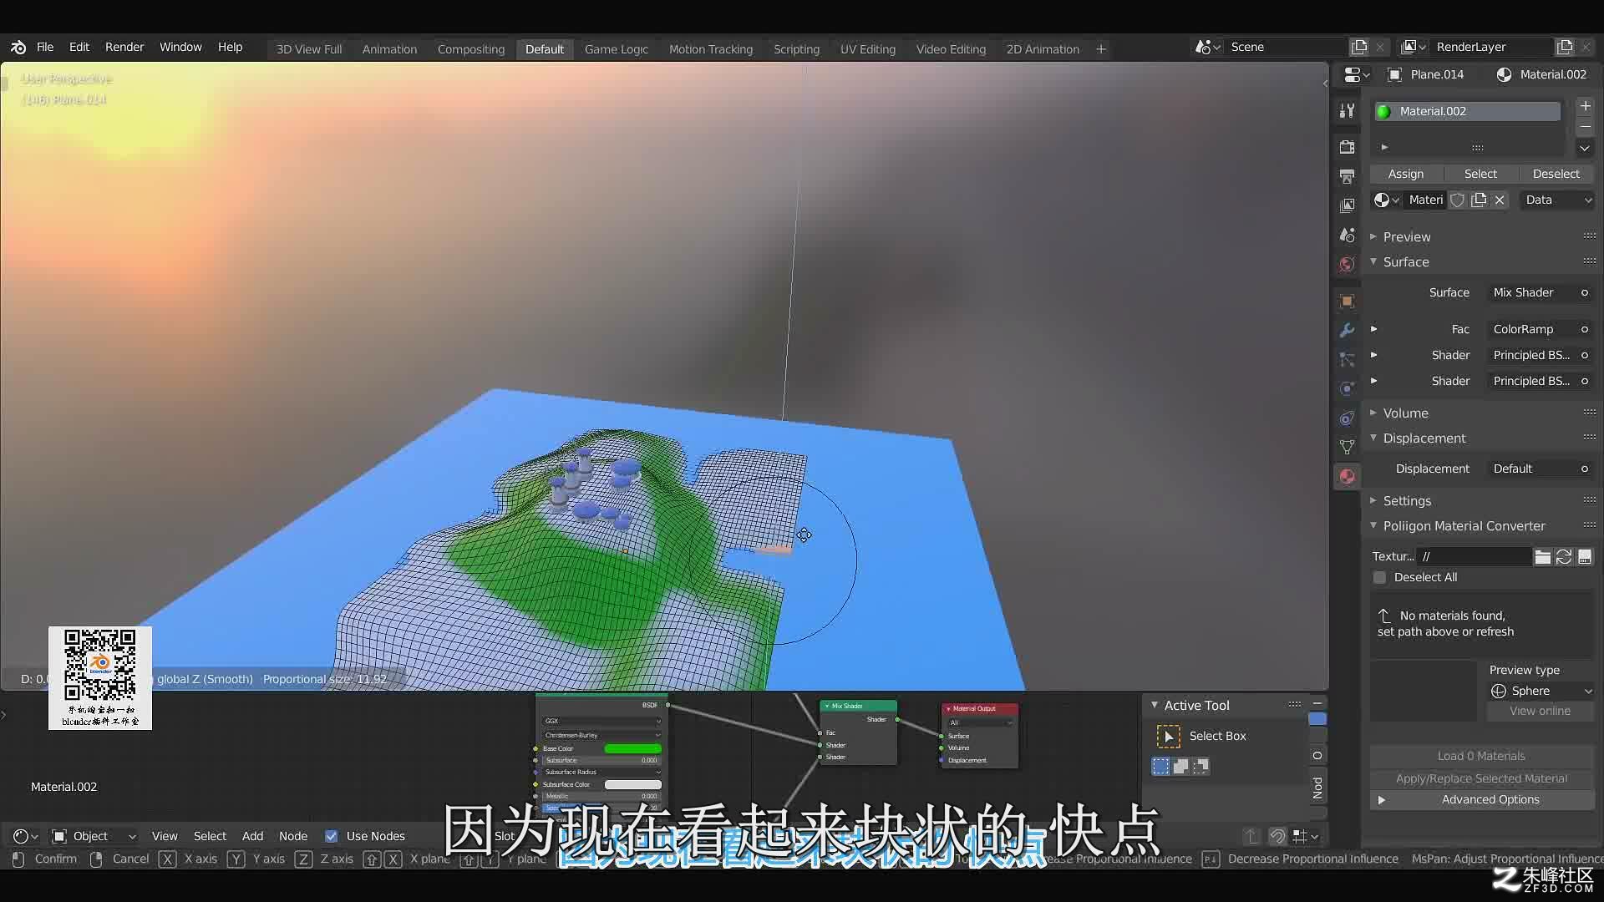Open the Object Data (mesh) properties tab
The width and height of the screenshot is (1604, 902).
(1347, 447)
